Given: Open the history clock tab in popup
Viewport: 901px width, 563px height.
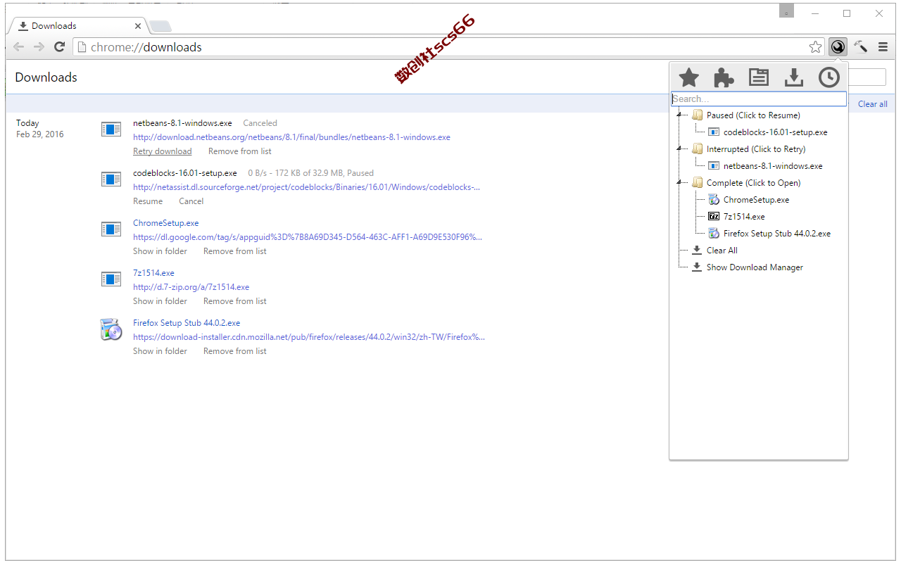Looking at the screenshot, I should 829,77.
